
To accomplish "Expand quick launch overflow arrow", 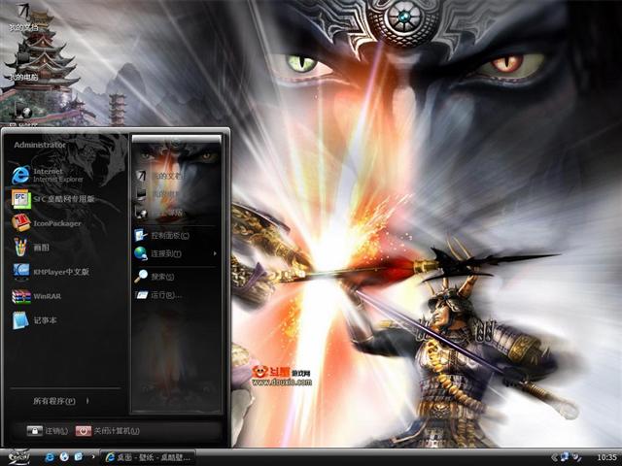I will coord(93,457).
